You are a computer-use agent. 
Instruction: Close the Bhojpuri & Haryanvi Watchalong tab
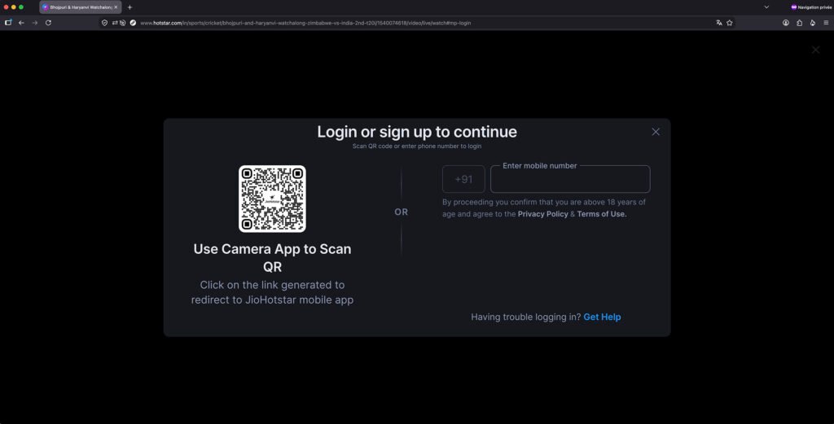point(116,7)
